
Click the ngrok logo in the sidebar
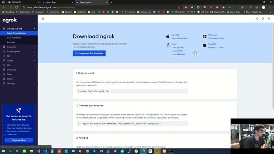click(9, 20)
